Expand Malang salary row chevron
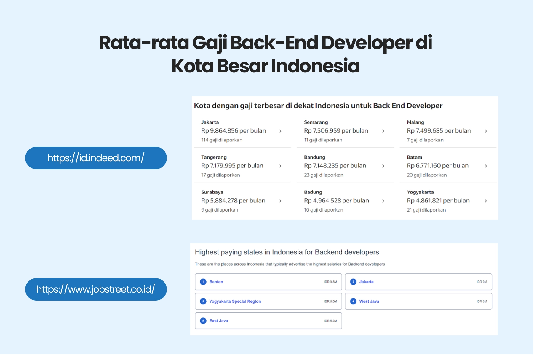 (x=486, y=131)
